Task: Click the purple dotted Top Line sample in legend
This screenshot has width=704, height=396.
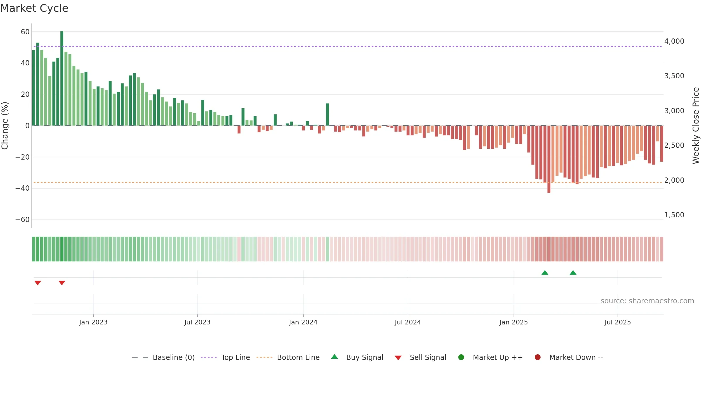Action: coord(209,357)
